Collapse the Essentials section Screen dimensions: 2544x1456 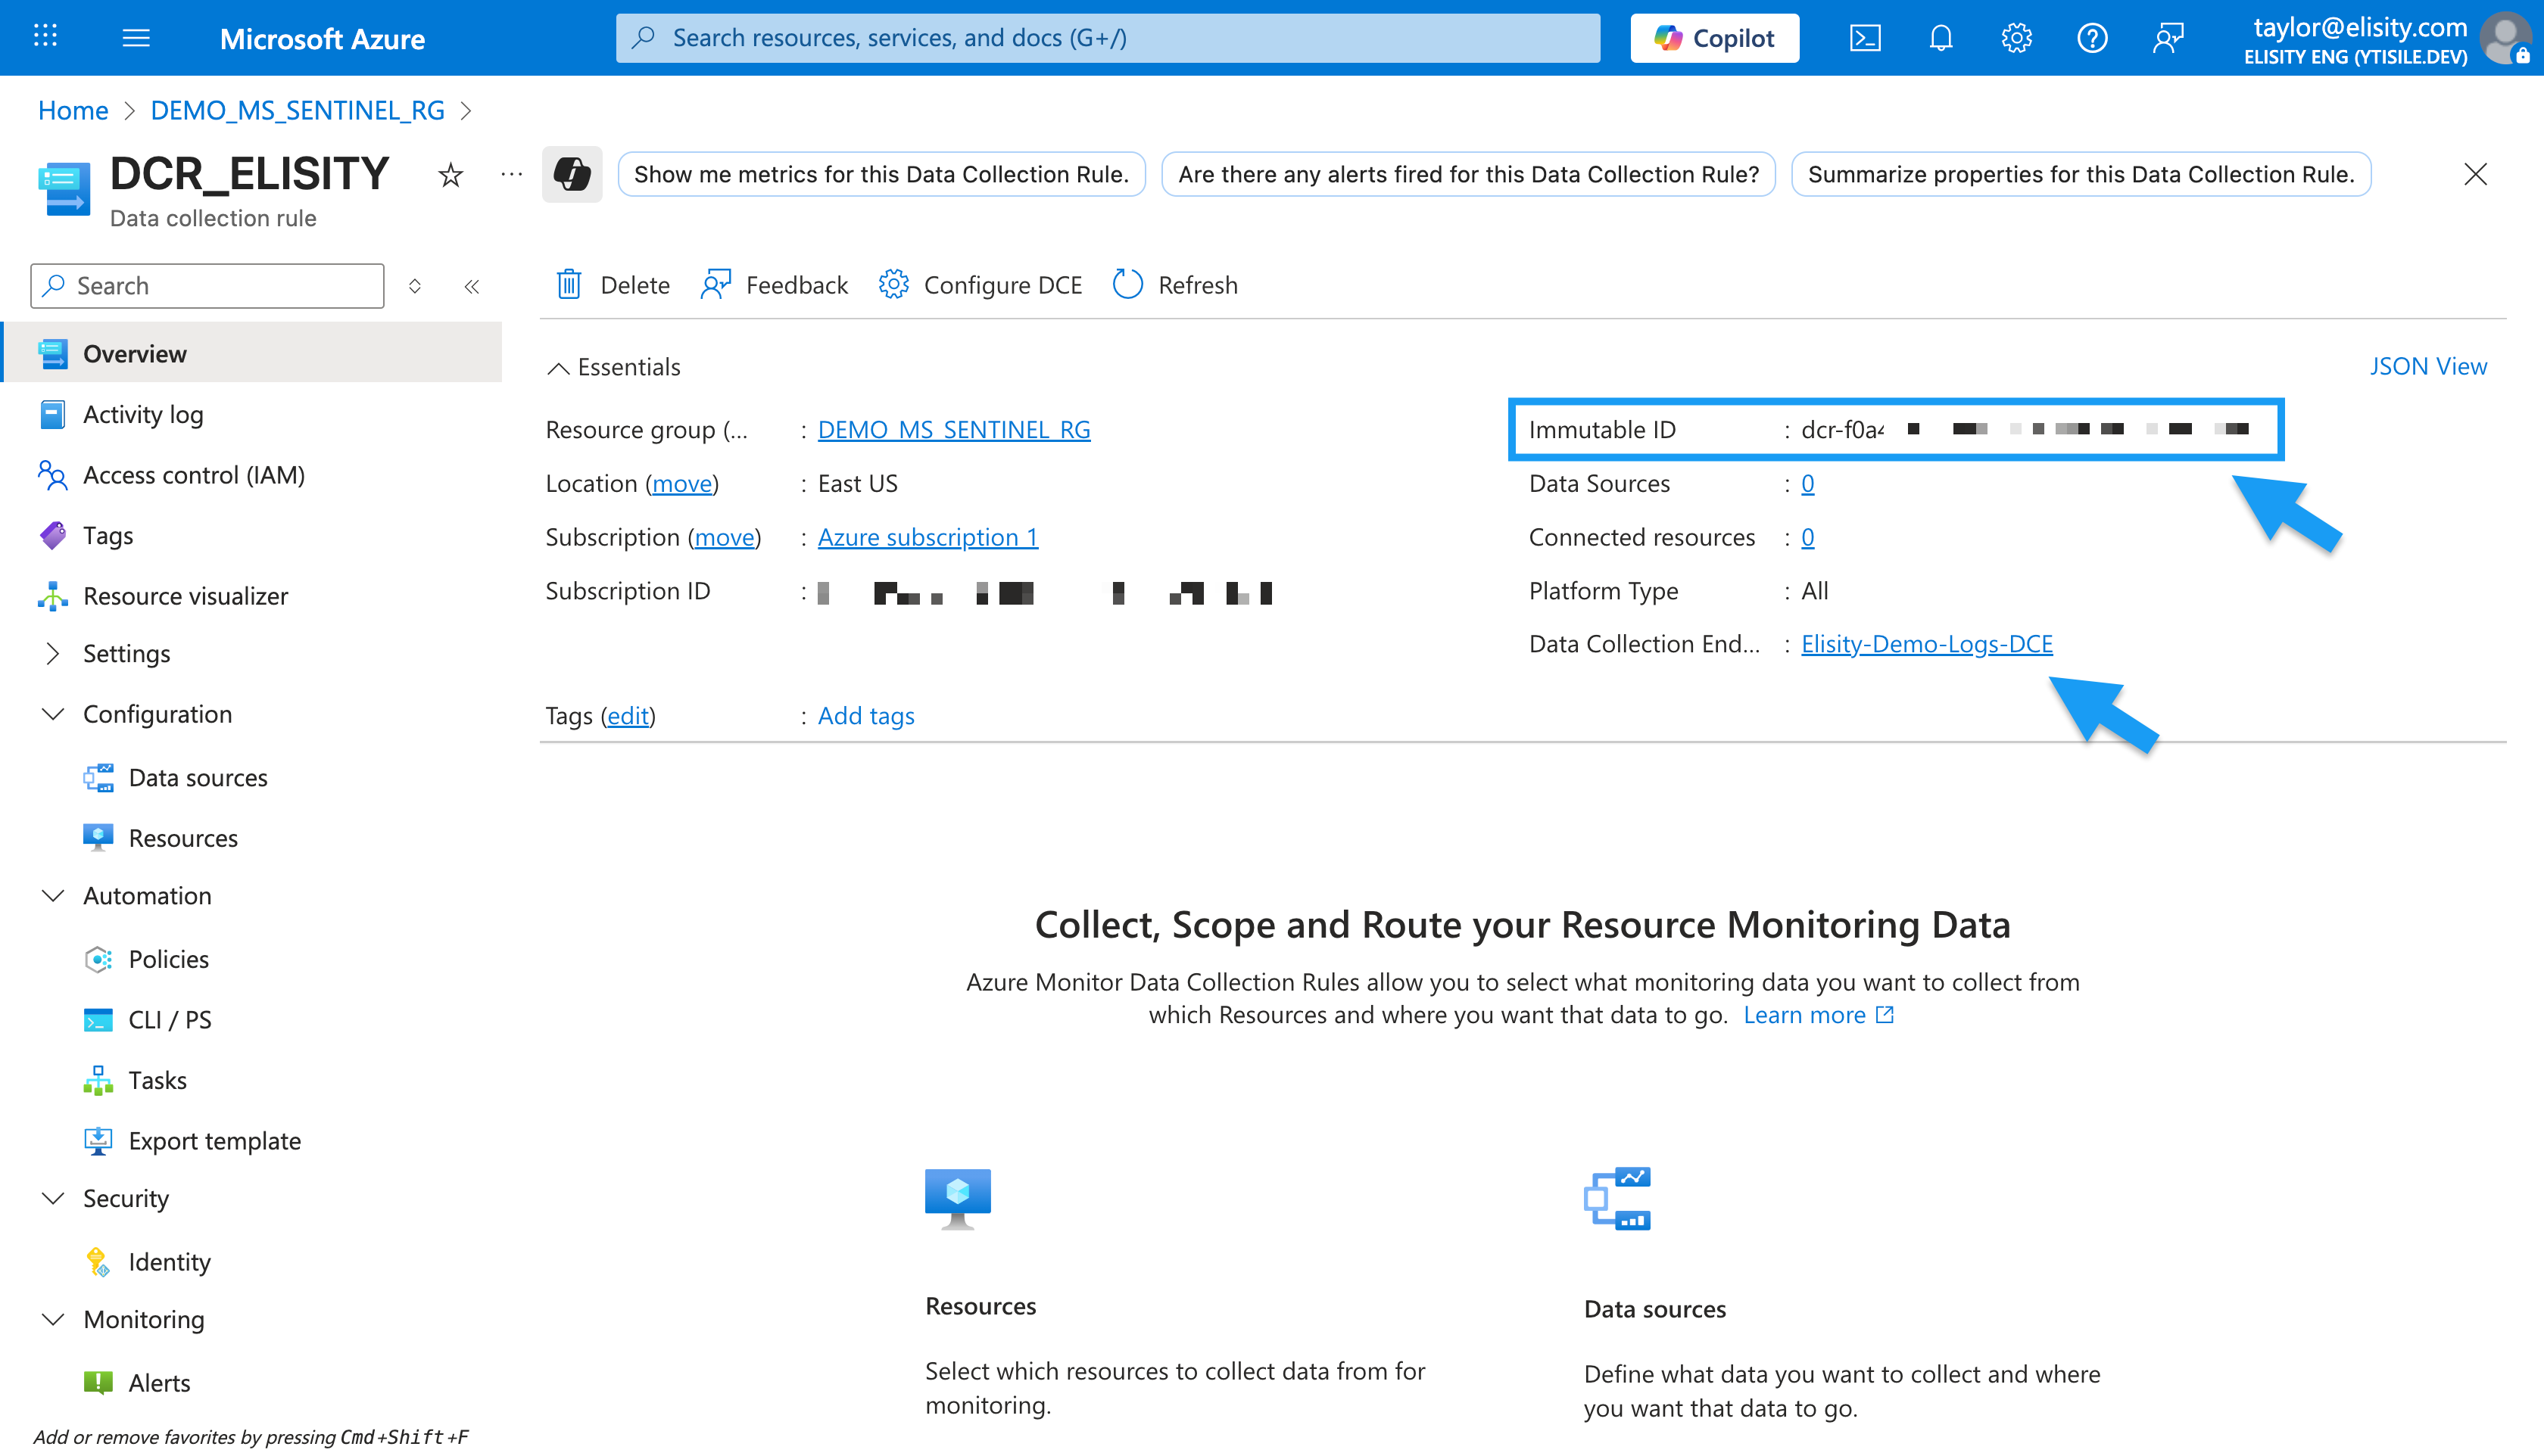tap(558, 367)
